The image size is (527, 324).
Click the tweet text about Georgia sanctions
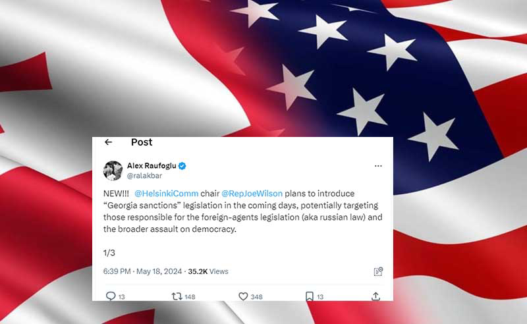tap(242, 211)
